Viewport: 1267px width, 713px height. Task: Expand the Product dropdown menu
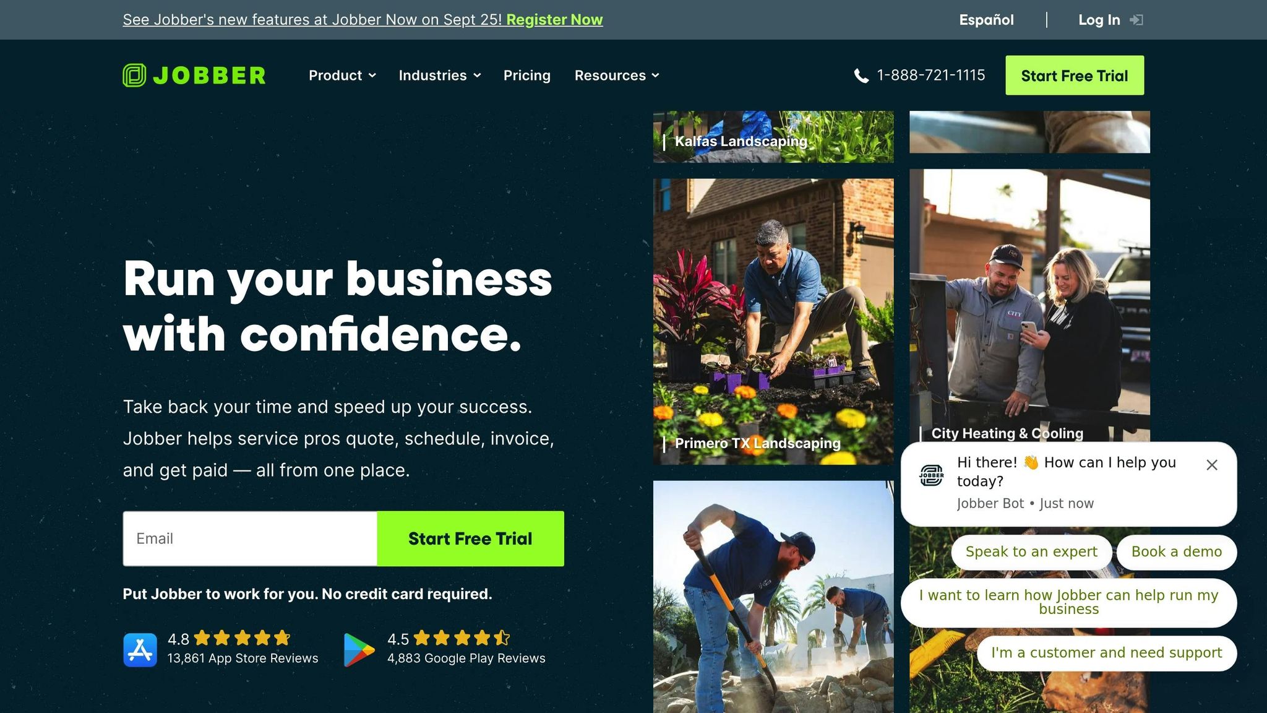click(342, 76)
